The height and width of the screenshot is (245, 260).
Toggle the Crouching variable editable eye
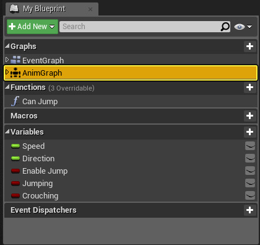(x=250, y=195)
